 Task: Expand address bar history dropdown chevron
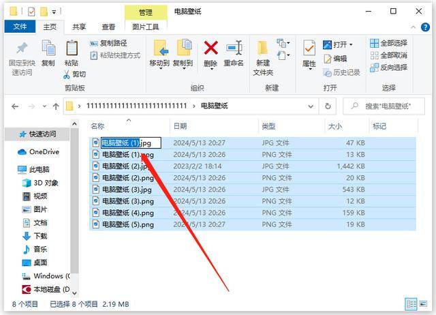[x=311, y=106]
